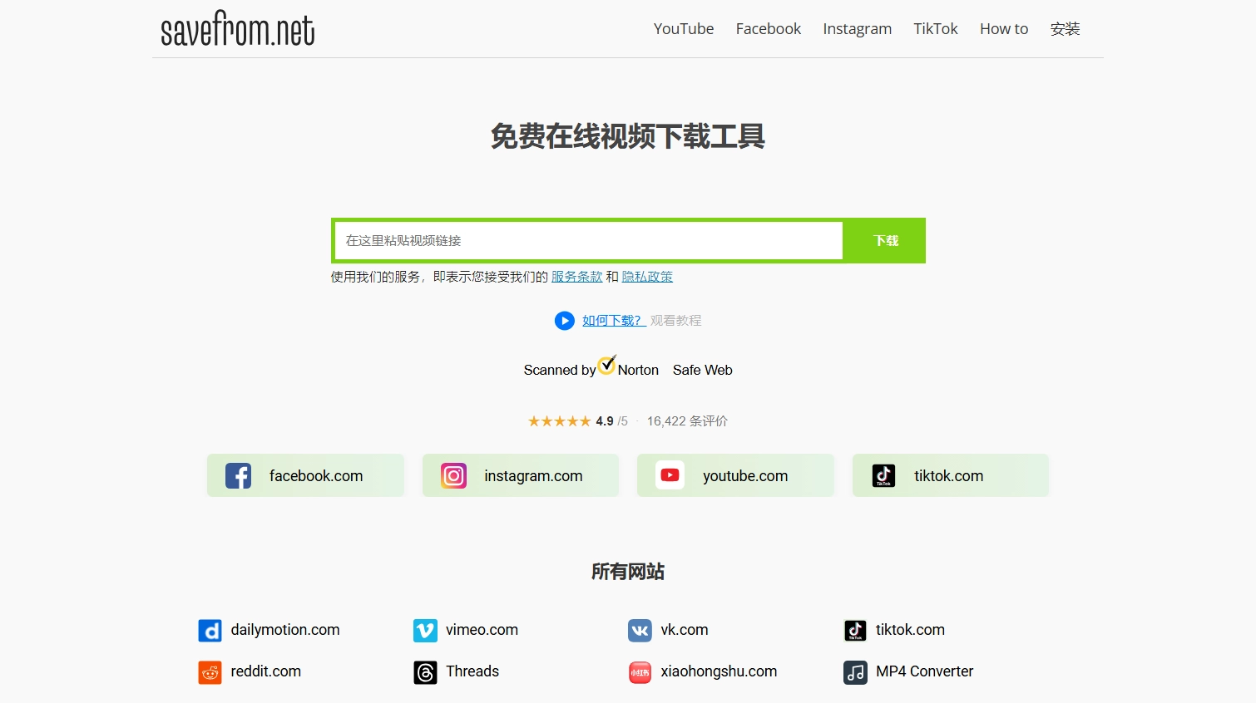Open the 服务条款 link
Screen dimensions: 1256x703
click(x=576, y=277)
